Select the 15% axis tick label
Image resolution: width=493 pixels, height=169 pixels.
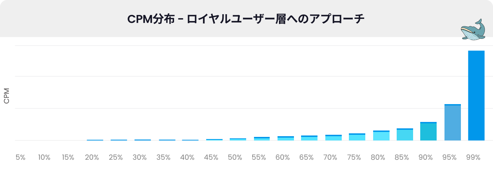pos(68,157)
